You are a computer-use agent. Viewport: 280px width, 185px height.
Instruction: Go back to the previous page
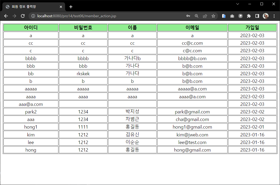(6, 16)
